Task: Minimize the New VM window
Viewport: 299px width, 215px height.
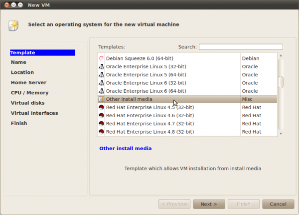Action: pyautogui.click(x=13, y=5)
